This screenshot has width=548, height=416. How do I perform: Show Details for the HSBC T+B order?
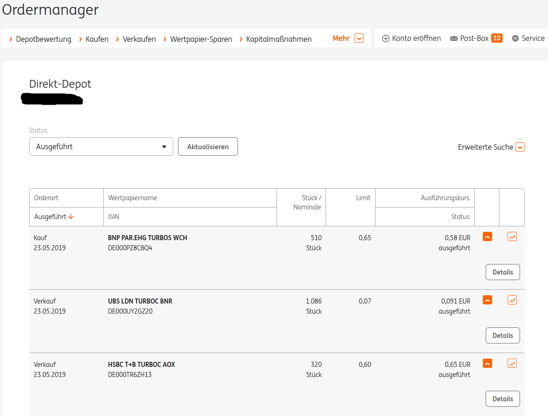coord(503,399)
